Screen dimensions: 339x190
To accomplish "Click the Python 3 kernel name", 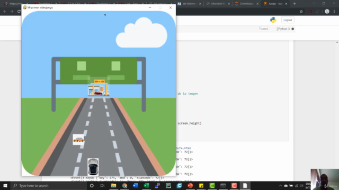I will (284, 29).
